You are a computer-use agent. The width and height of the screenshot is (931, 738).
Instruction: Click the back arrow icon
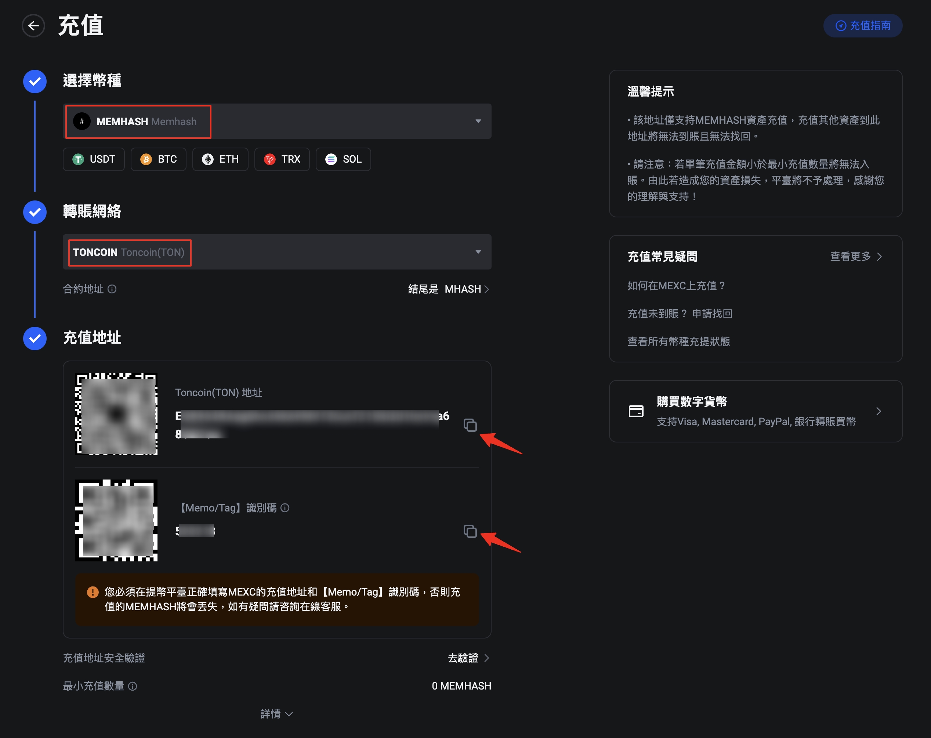(x=34, y=26)
